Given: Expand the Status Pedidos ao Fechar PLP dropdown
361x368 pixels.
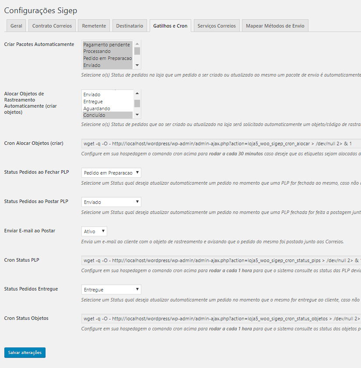Looking at the screenshot, I should [x=111, y=173].
